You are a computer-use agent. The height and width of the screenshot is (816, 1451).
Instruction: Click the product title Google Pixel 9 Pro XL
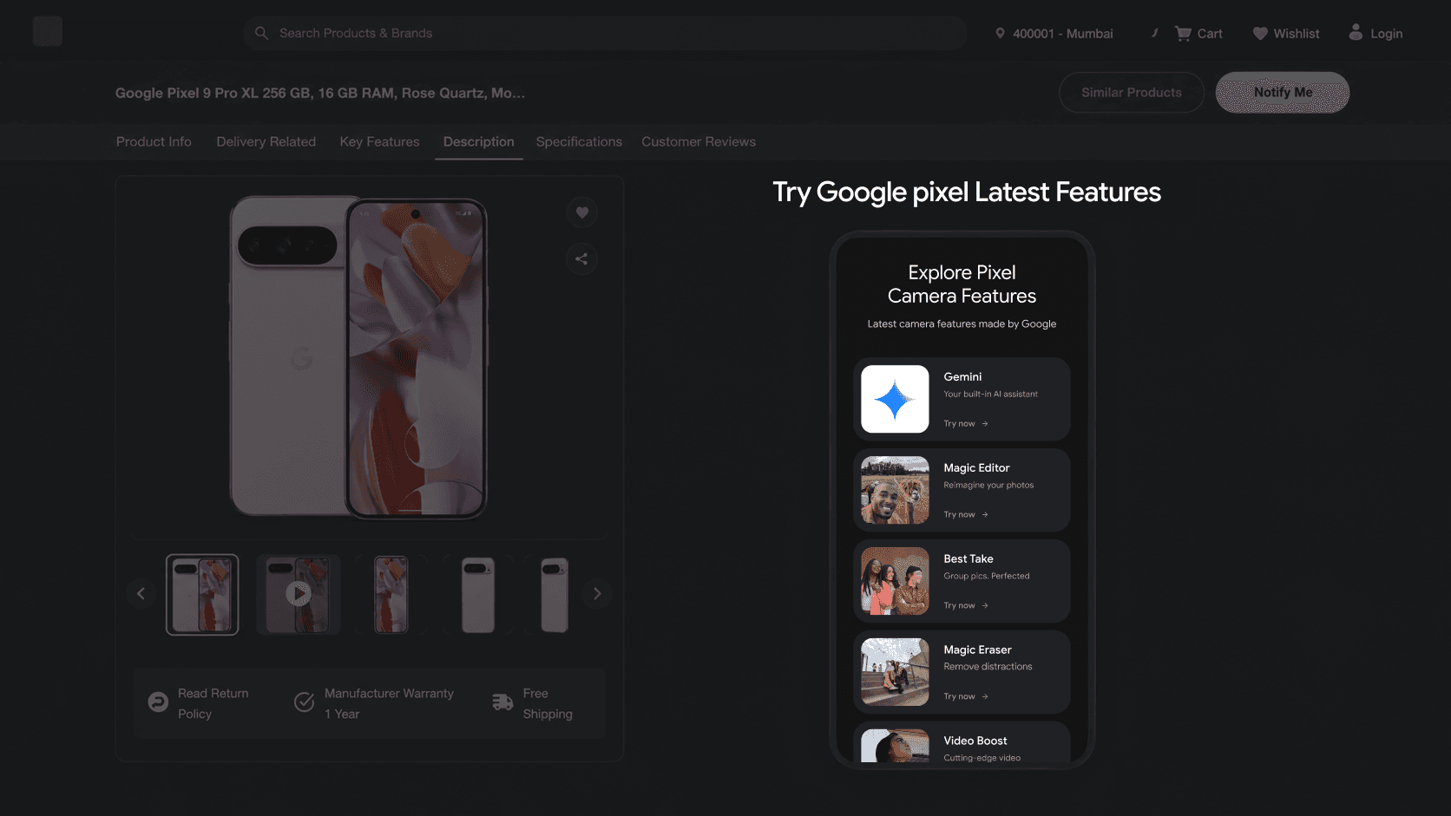(320, 93)
